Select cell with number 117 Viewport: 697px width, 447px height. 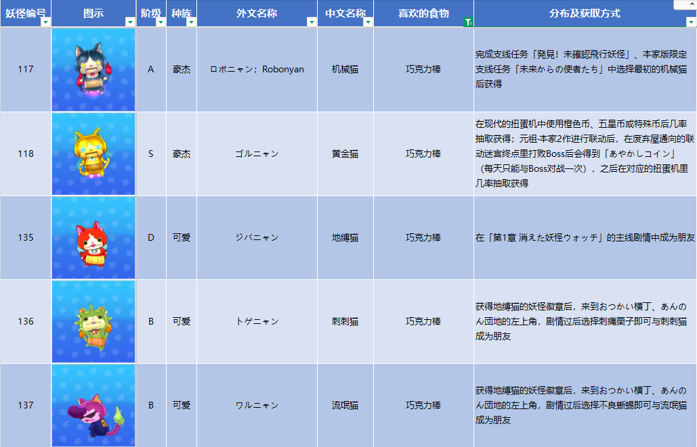tap(26, 70)
